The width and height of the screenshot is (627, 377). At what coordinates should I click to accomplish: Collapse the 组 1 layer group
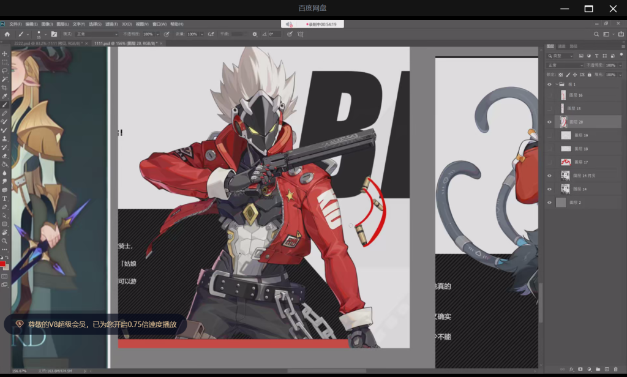coord(557,84)
